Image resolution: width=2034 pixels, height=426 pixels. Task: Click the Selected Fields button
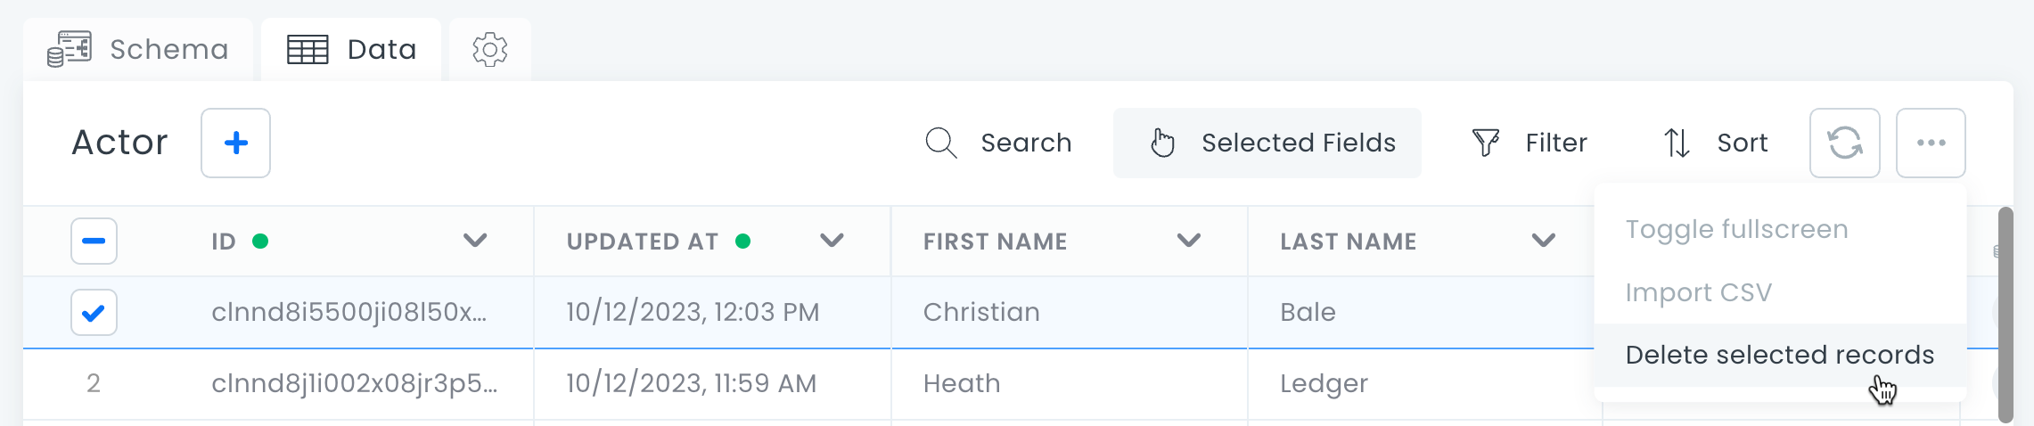[1267, 143]
